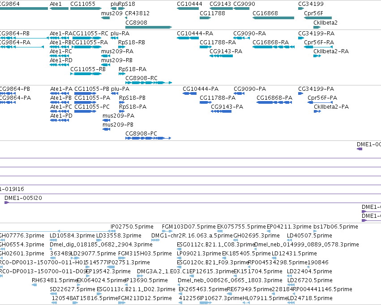
Task: Click the CR43812 gene label
Action: pyautogui.click(x=137, y=13)
